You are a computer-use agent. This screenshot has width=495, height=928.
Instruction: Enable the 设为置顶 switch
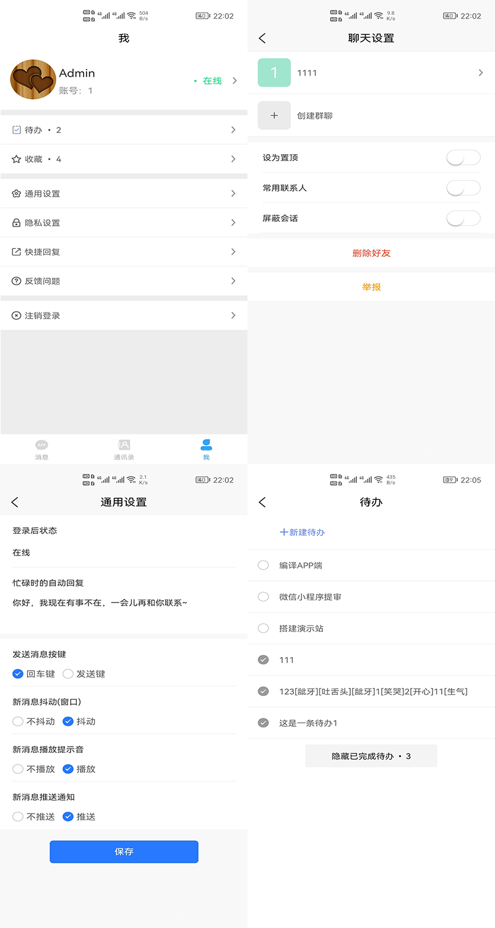pyautogui.click(x=463, y=158)
